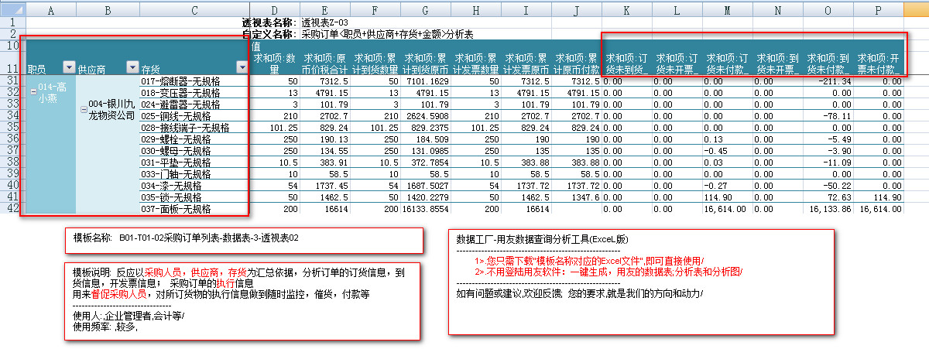Open the 供应商 field filter dropdown
Viewport: 929px width, 349px height.
pos(132,68)
